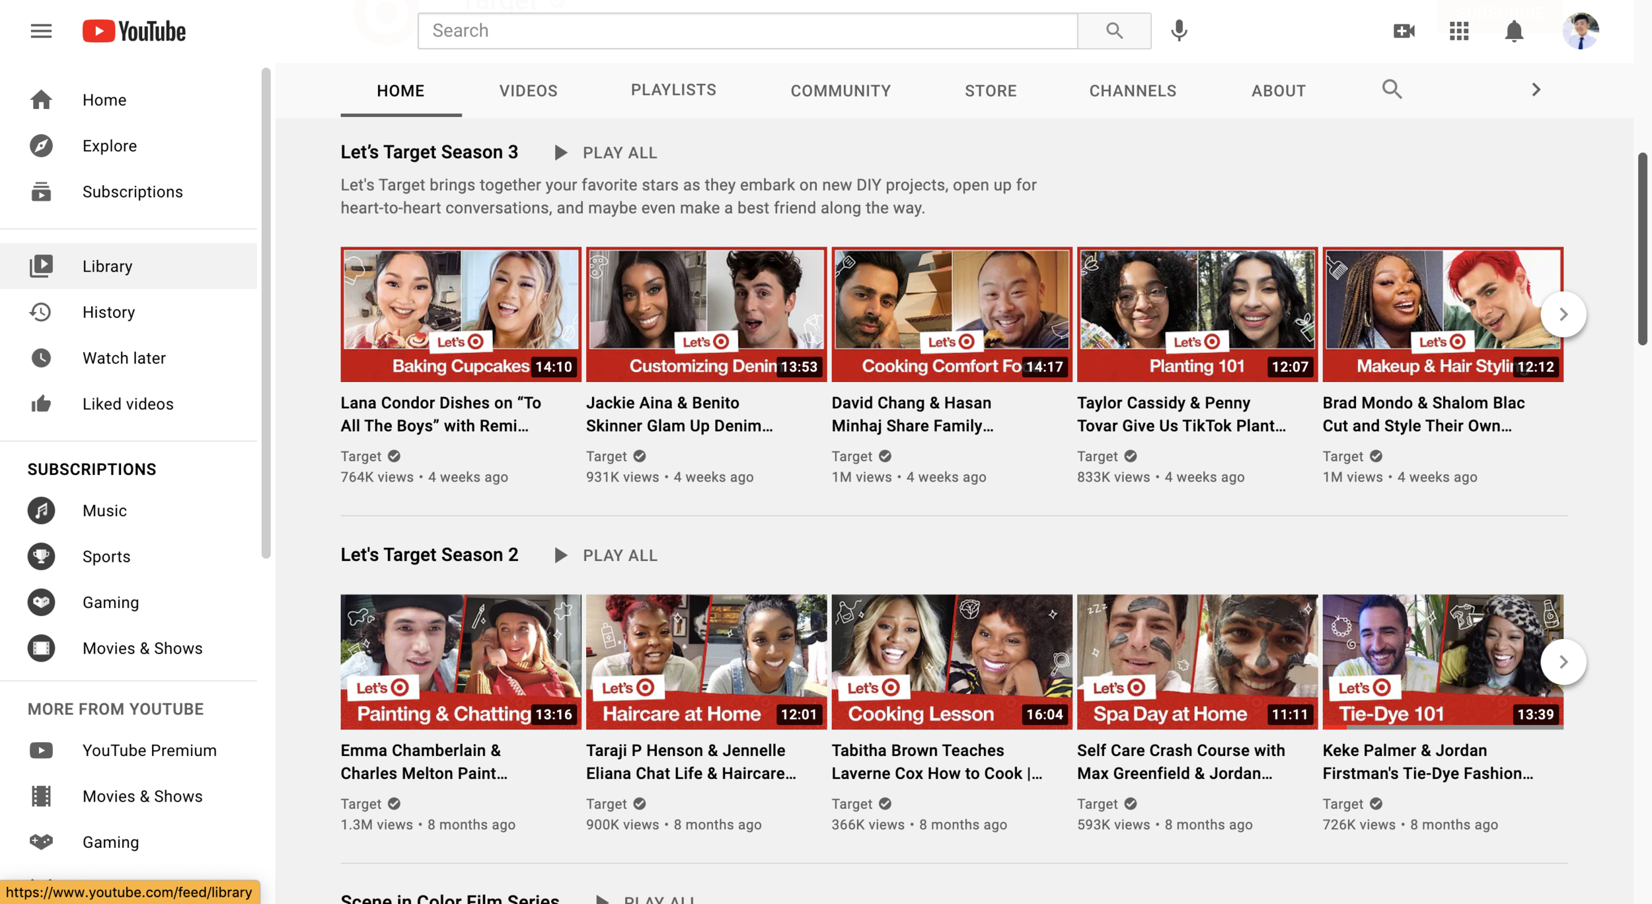Open Taylor Cassidy & Penny Tovar video title
The image size is (1652, 904).
point(1182,414)
